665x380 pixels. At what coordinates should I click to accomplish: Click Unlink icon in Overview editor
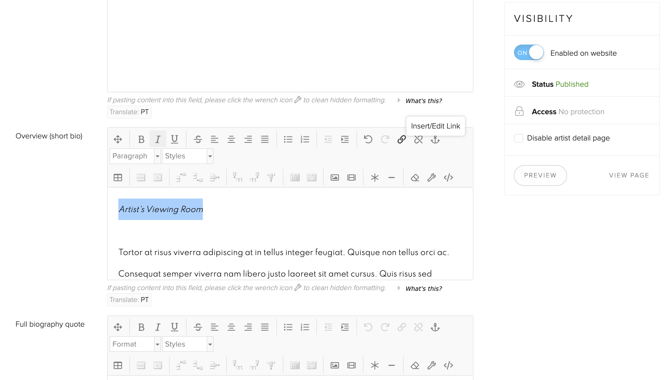[418, 139]
